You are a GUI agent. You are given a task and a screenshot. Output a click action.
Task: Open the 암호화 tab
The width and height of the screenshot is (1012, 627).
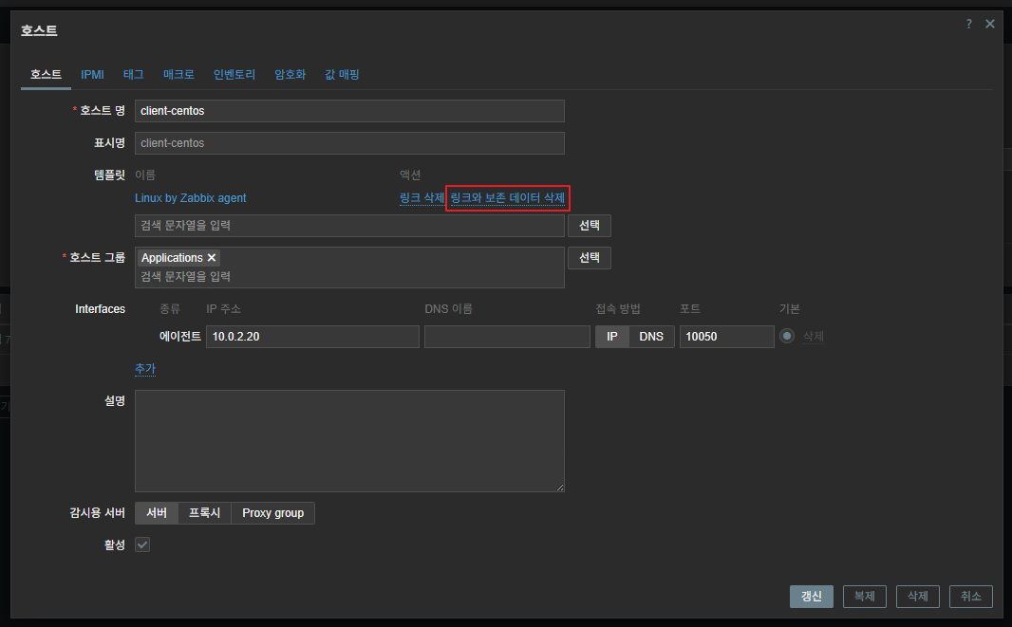(290, 74)
